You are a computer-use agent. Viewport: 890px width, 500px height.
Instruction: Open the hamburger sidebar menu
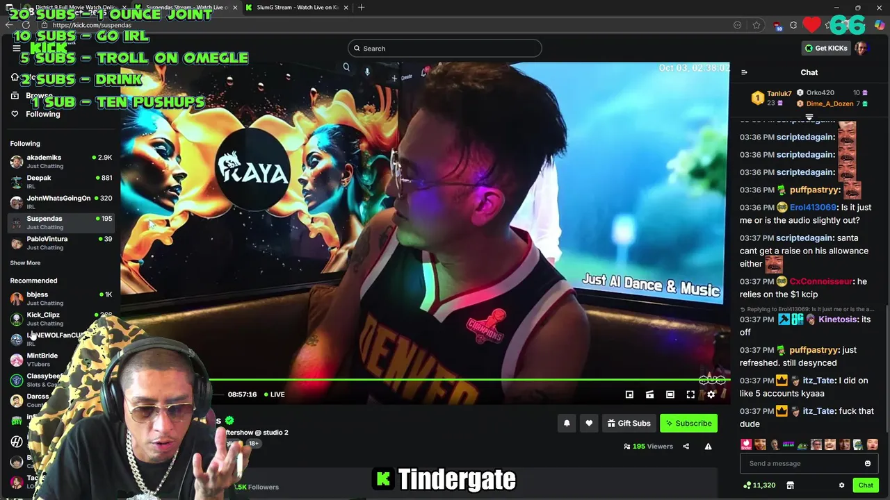tap(17, 48)
